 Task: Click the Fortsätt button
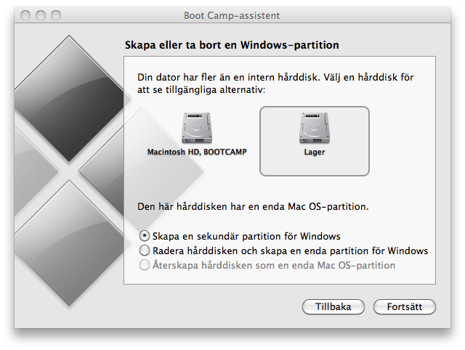(405, 306)
